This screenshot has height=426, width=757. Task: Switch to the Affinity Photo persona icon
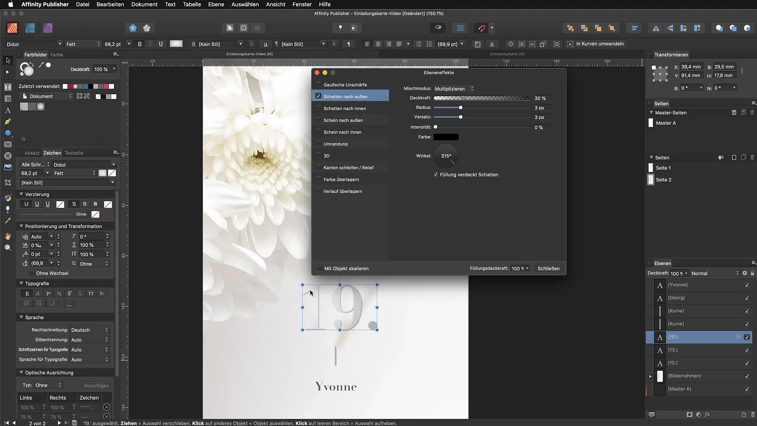point(48,28)
